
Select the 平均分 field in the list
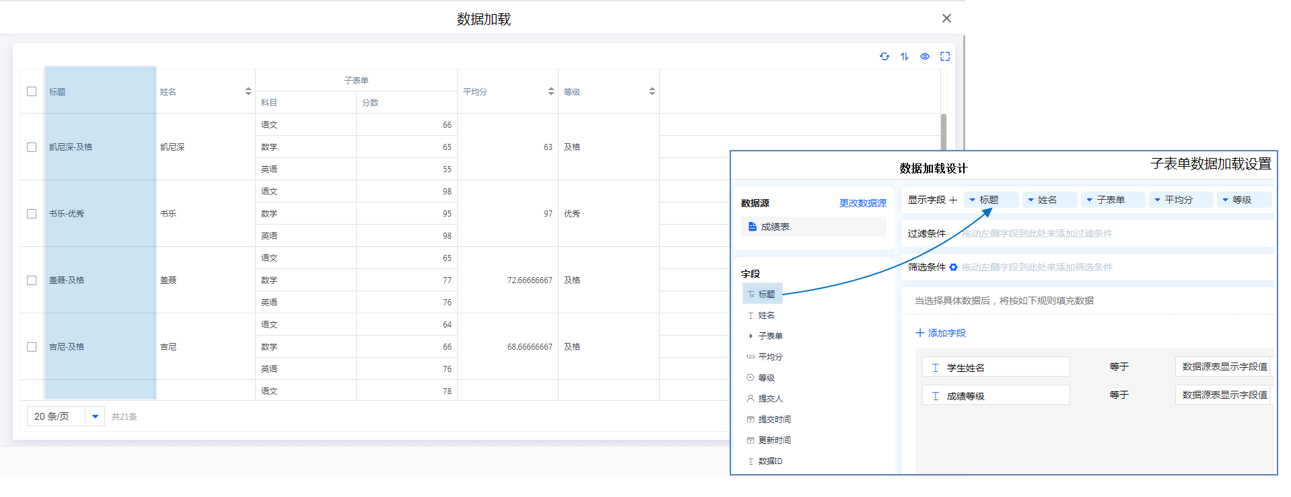coord(770,356)
